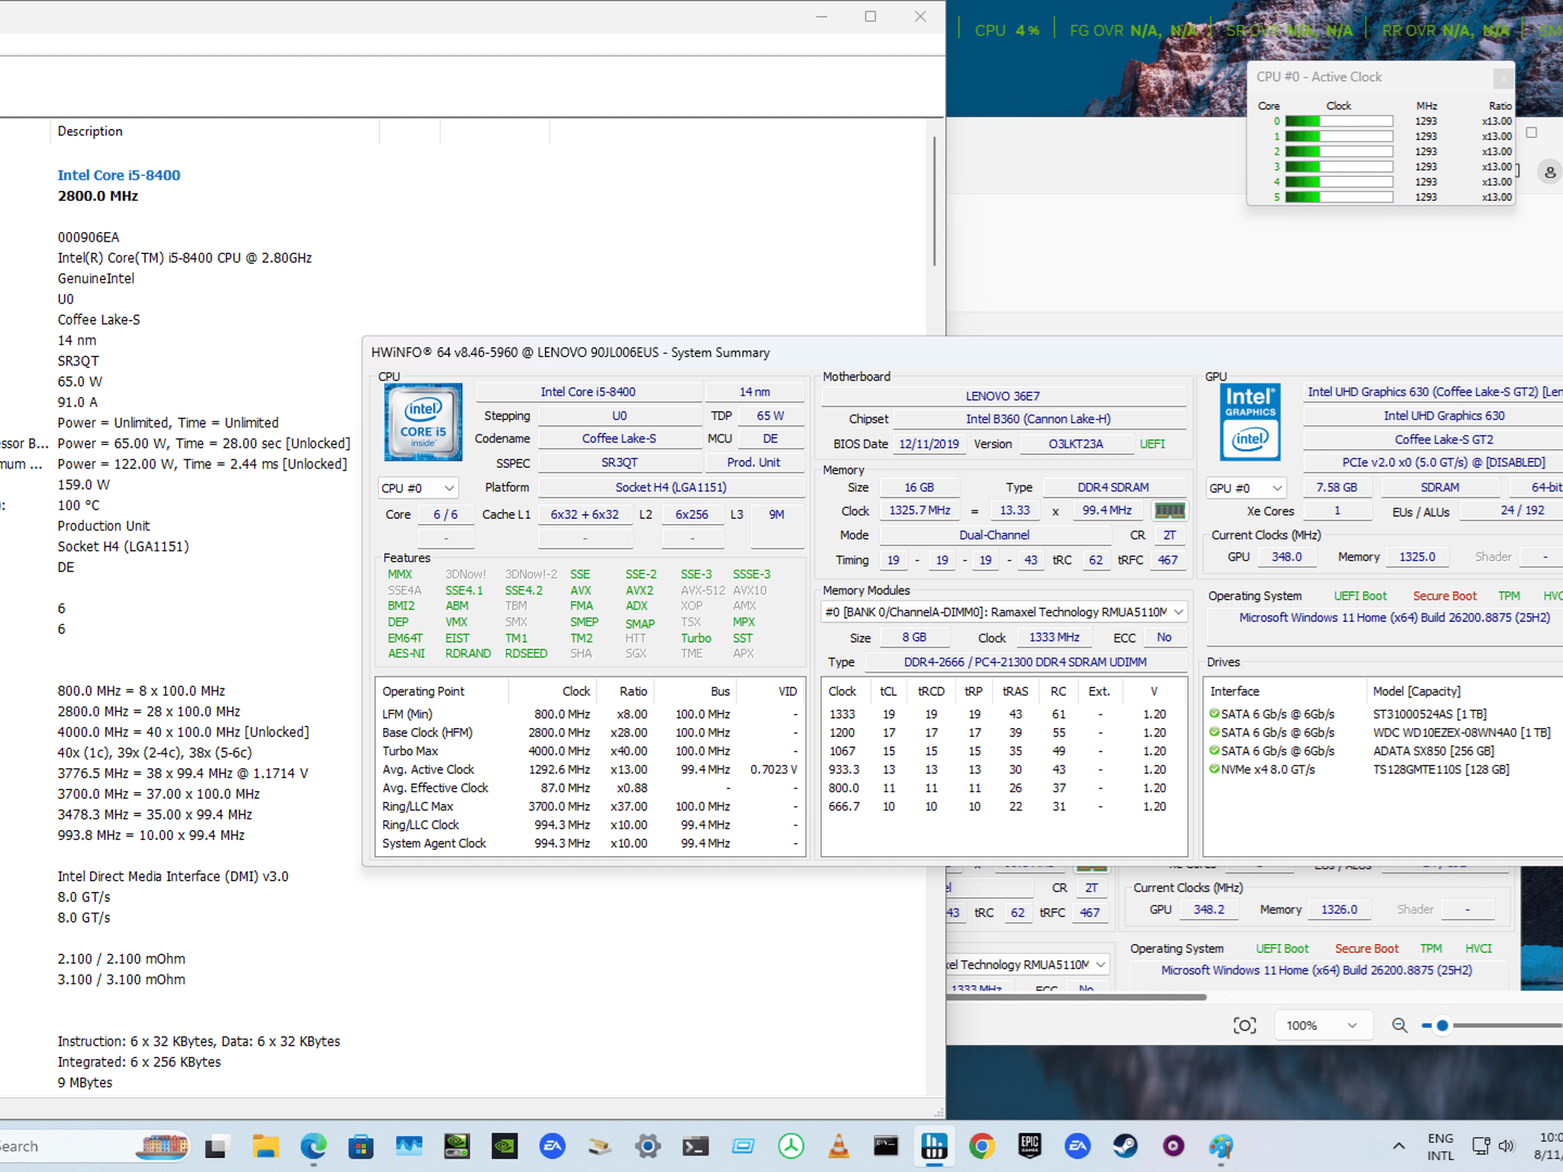
Task: Open Microsoft Store from the taskbar
Action: [x=361, y=1146]
